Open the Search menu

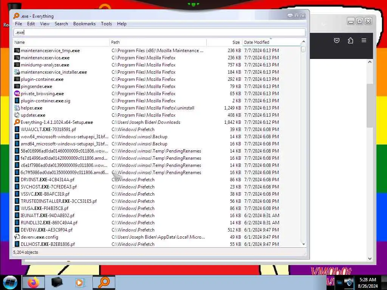[x=61, y=24]
